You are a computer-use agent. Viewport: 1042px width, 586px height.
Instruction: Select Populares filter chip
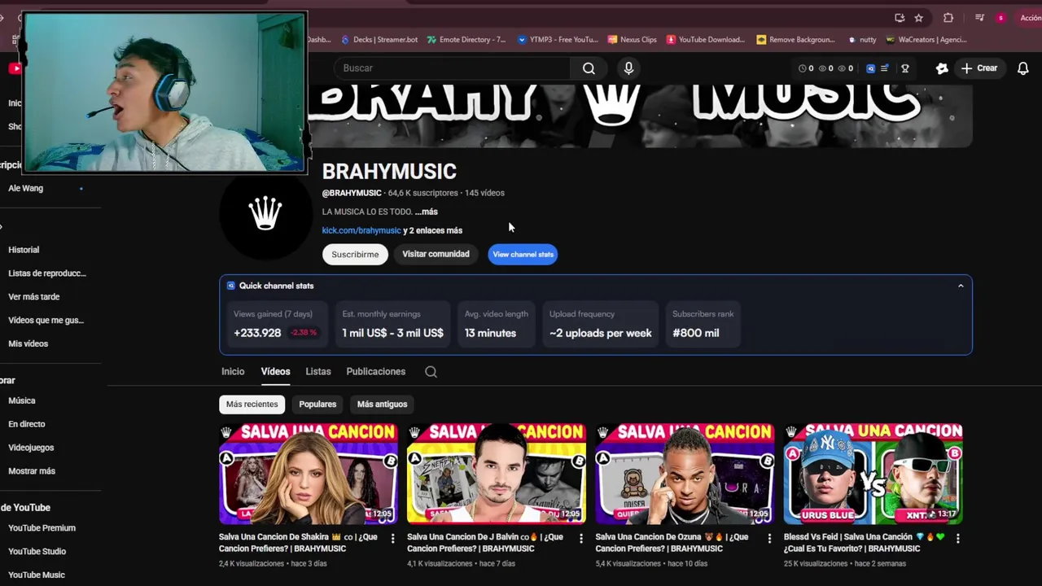[317, 404]
